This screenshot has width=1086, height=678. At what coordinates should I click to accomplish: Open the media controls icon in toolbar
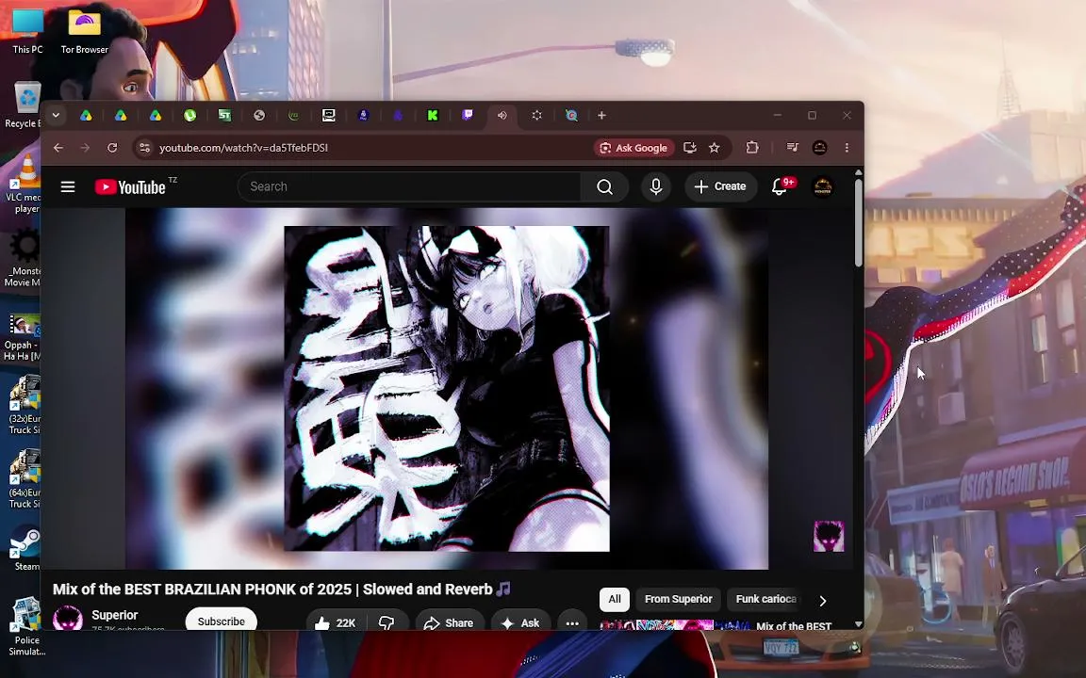tap(792, 147)
